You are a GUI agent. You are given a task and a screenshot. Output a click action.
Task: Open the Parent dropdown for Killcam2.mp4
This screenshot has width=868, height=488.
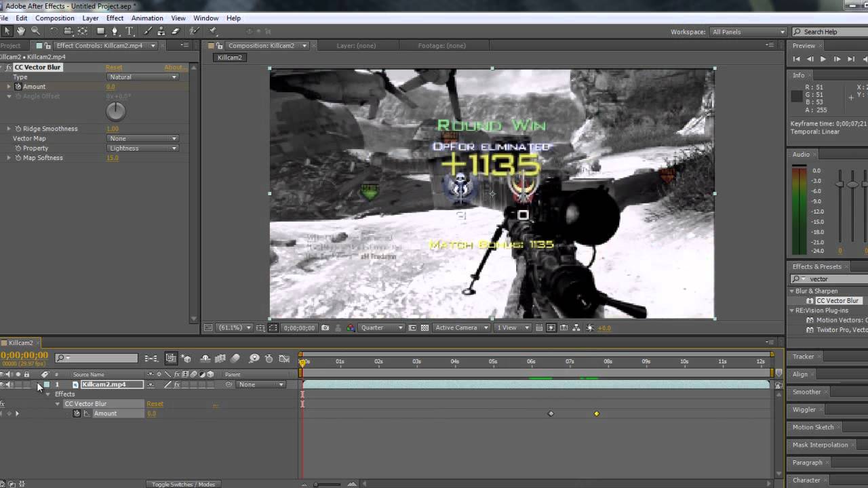(261, 384)
